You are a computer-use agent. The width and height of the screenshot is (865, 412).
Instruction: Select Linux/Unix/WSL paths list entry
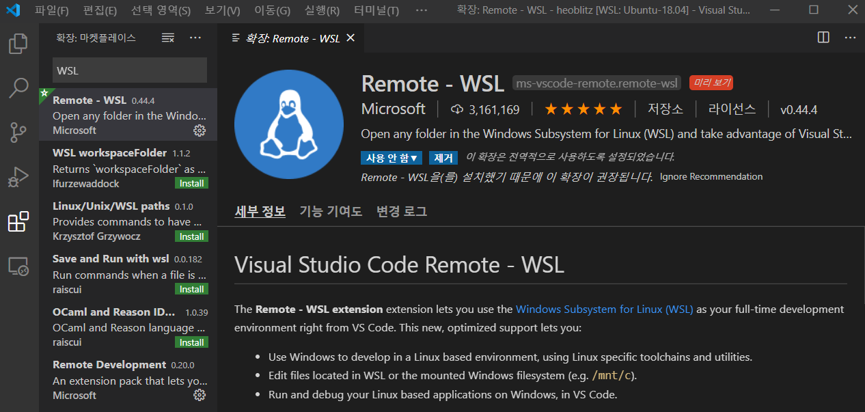click(x=128, y=221)
